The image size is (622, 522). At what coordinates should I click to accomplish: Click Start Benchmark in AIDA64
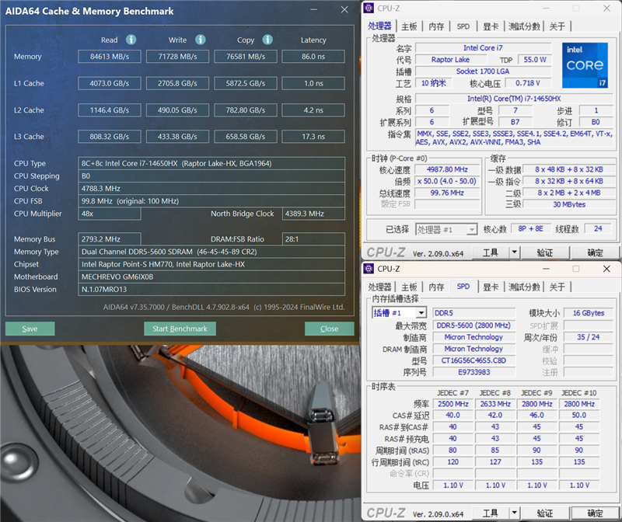(x=180, y=329)
